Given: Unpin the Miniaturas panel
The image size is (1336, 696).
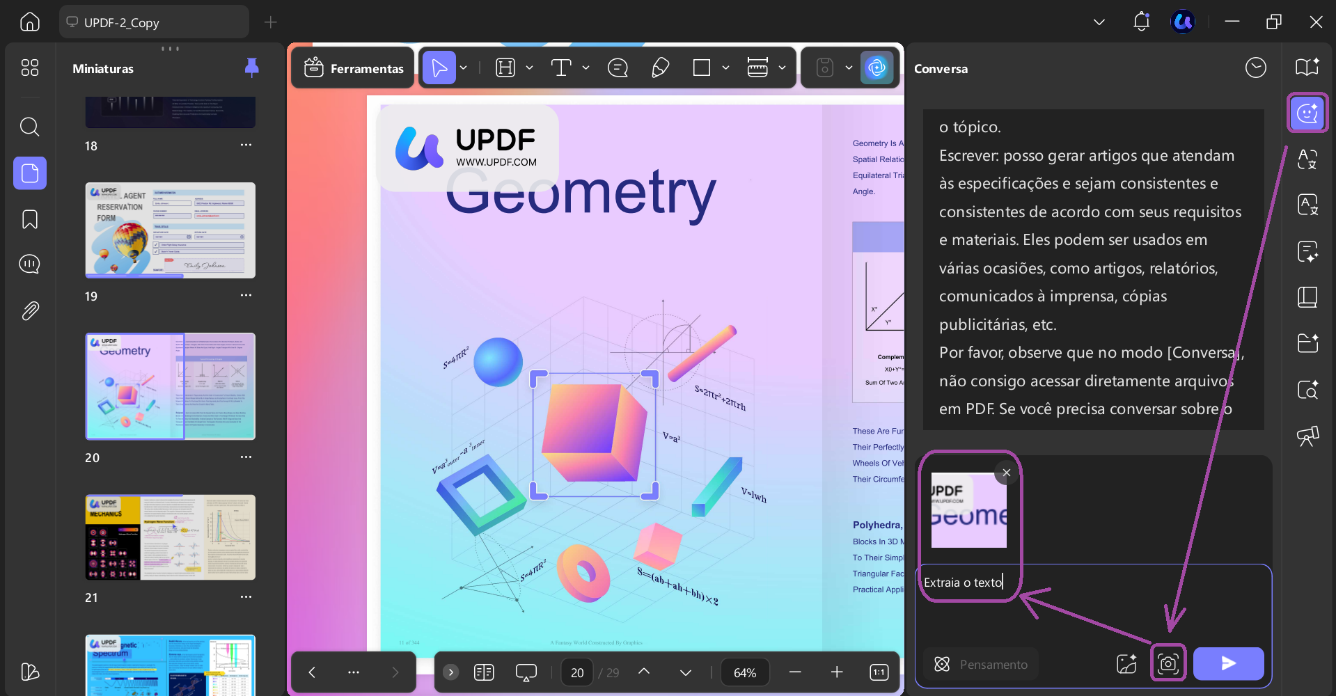Looking at the screenshot, I should (252, 68).
